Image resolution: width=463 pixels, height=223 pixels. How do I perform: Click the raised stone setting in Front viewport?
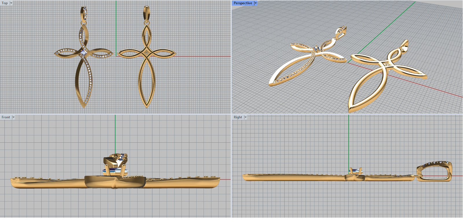click(116, 165)
